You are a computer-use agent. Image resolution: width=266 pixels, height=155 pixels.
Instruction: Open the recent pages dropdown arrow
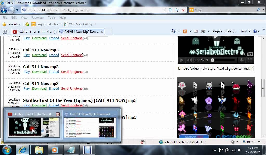[x=17, y=10]
